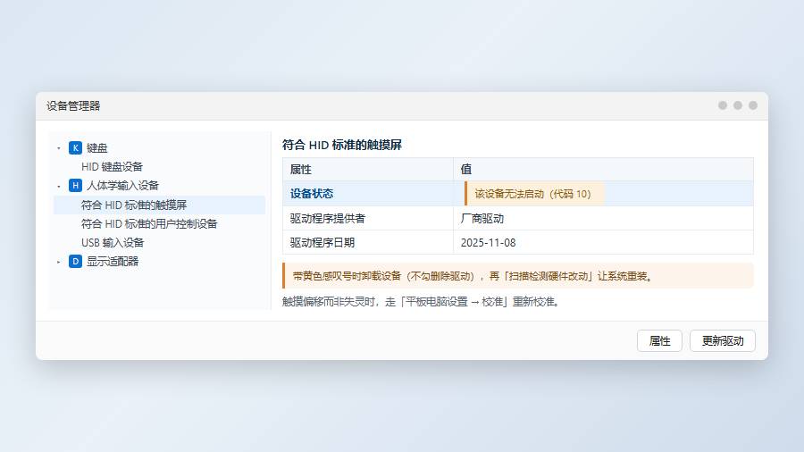Click the 属性 column header

coord(368,169)
